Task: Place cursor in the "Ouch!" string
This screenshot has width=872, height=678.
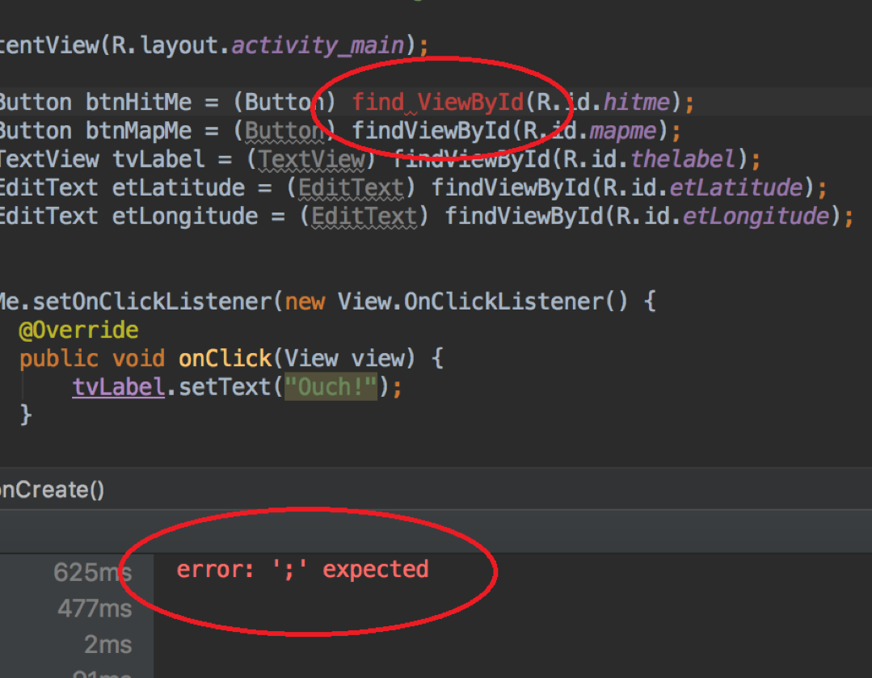Action: [331, 387]
